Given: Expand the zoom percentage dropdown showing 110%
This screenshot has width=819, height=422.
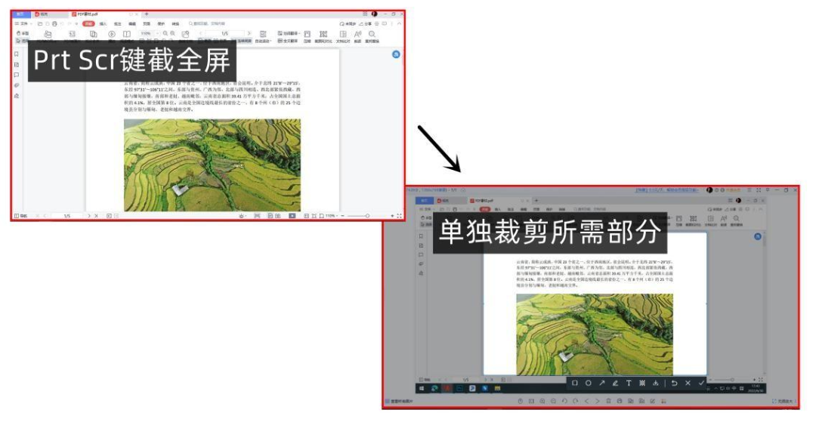Looking at the screenshot, I should coord(149,34).
